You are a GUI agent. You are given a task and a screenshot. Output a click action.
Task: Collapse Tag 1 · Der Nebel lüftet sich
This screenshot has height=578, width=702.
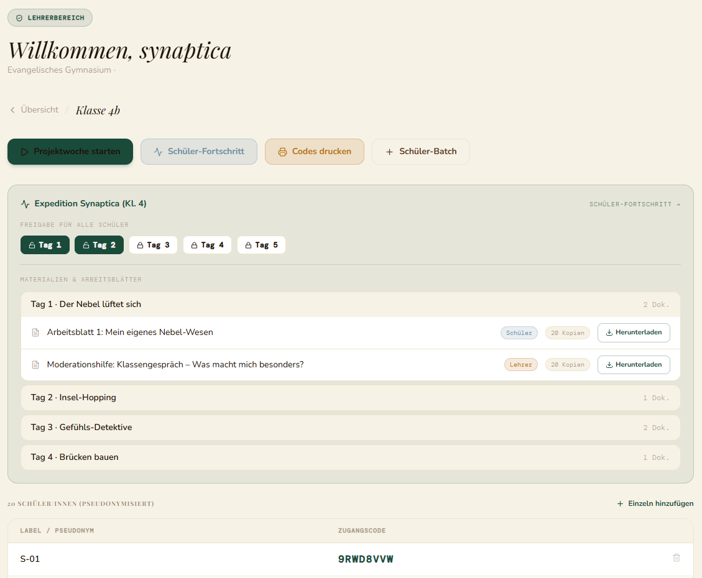coord(351,304)
